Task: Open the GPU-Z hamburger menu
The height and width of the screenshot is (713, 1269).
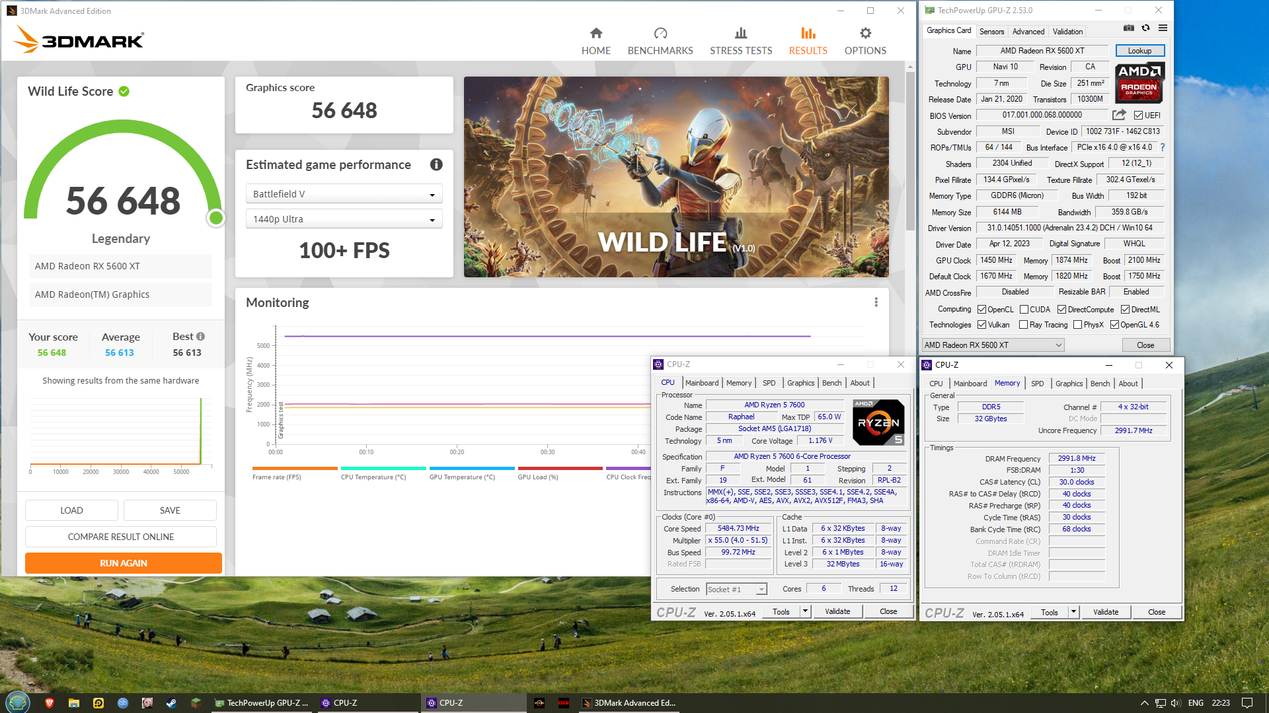Action: pyautogui.click(x=1163, y=28)
